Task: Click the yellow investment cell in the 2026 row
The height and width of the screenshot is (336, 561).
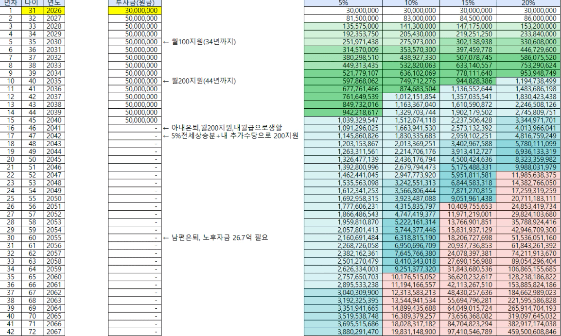Action: (x=135, y=11)
